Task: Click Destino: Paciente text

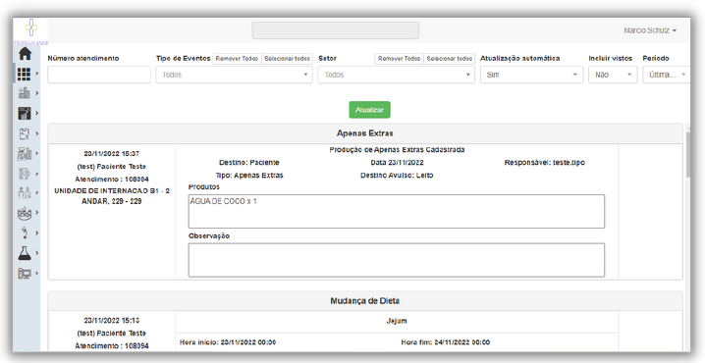Action: tap(249, 163)
